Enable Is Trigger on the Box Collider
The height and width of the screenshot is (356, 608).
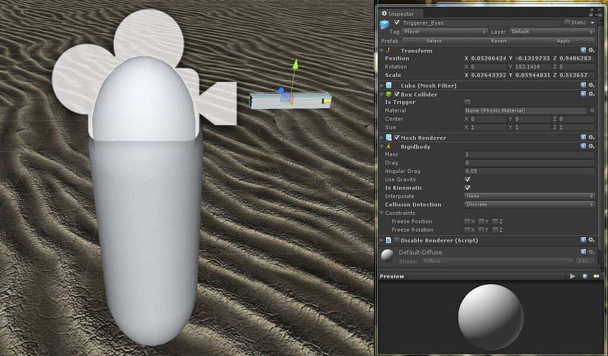(x=468, y=102)
